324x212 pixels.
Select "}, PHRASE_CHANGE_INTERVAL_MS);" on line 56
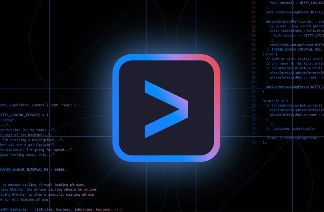point(294,49)
